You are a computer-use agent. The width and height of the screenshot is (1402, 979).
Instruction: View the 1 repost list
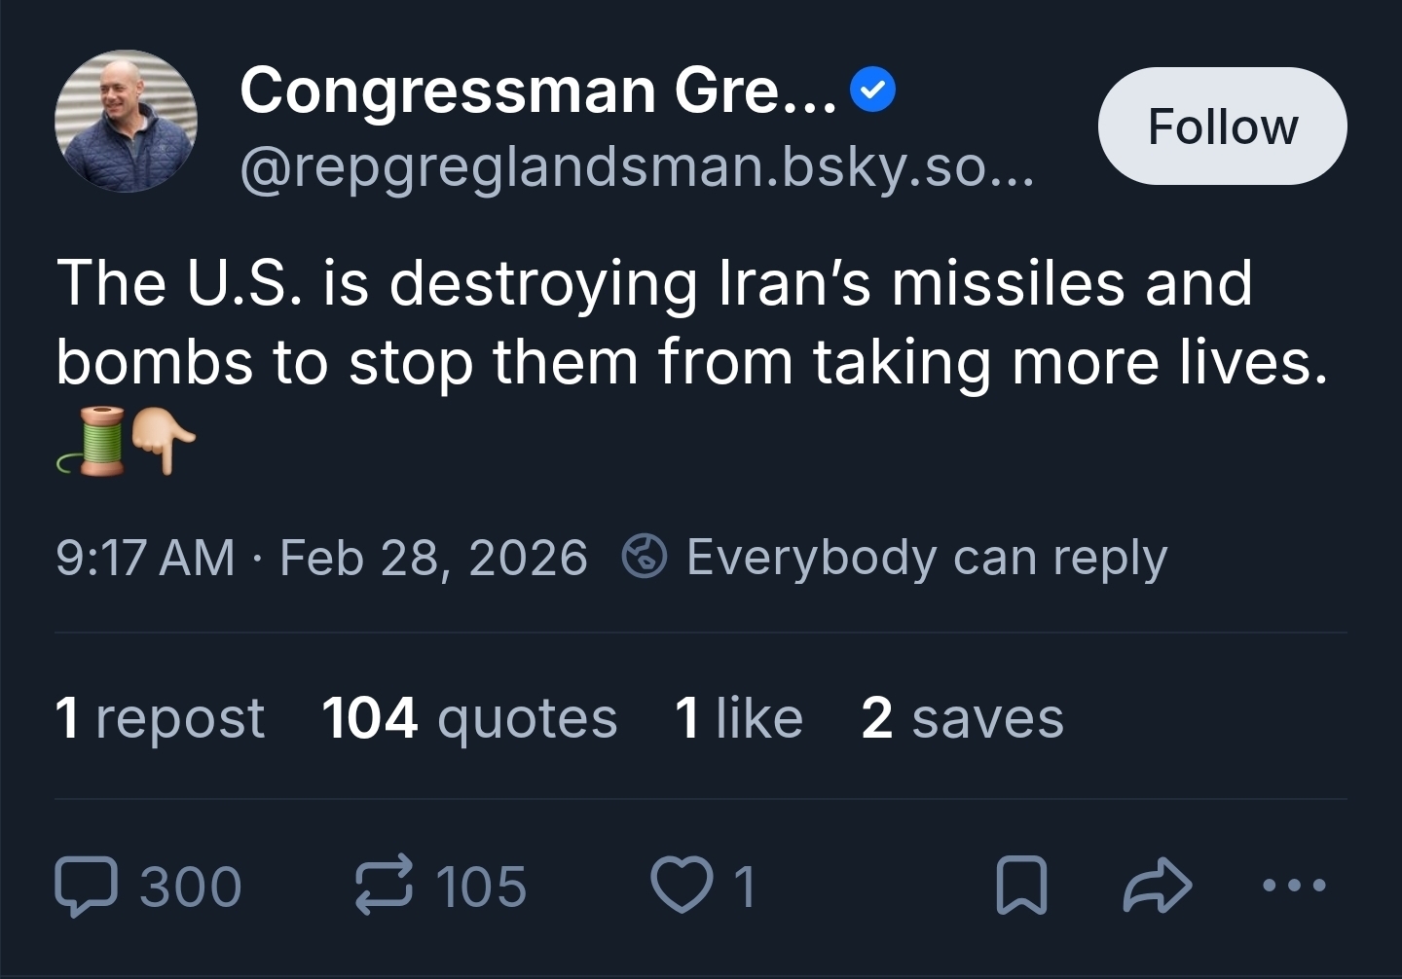(160, 718)
